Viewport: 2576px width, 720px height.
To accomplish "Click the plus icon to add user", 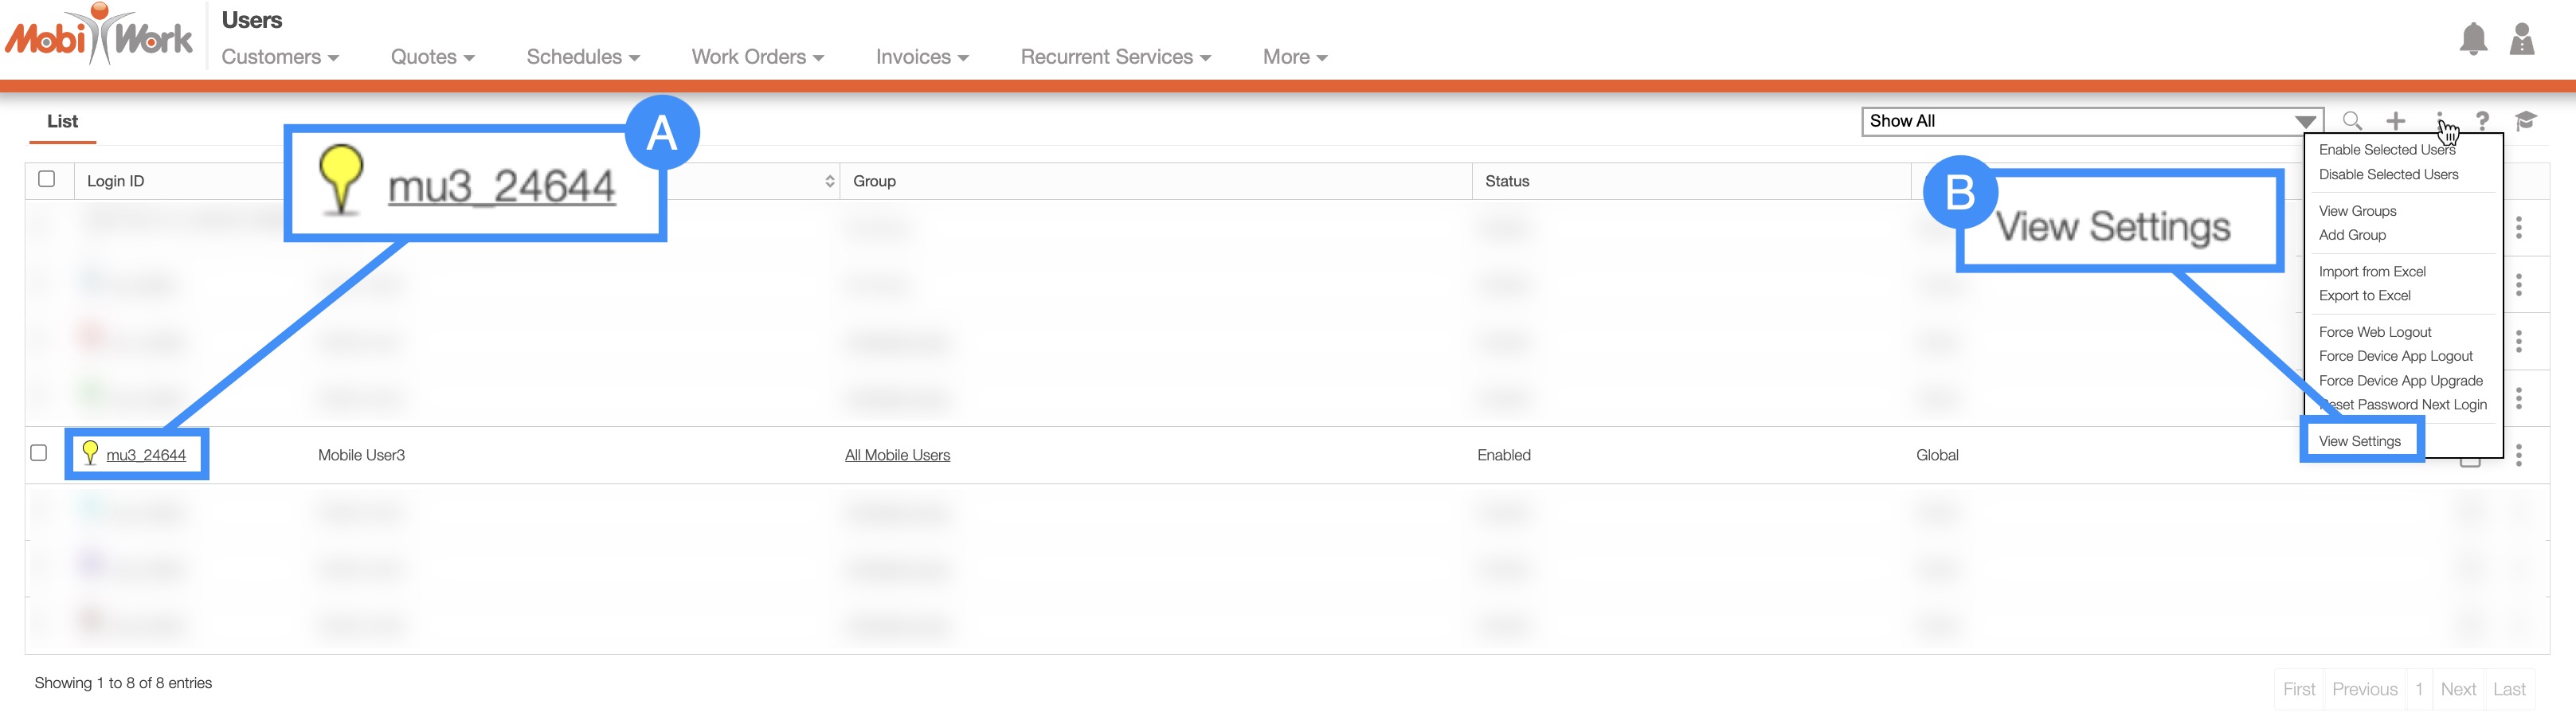I will point(2395,121).
